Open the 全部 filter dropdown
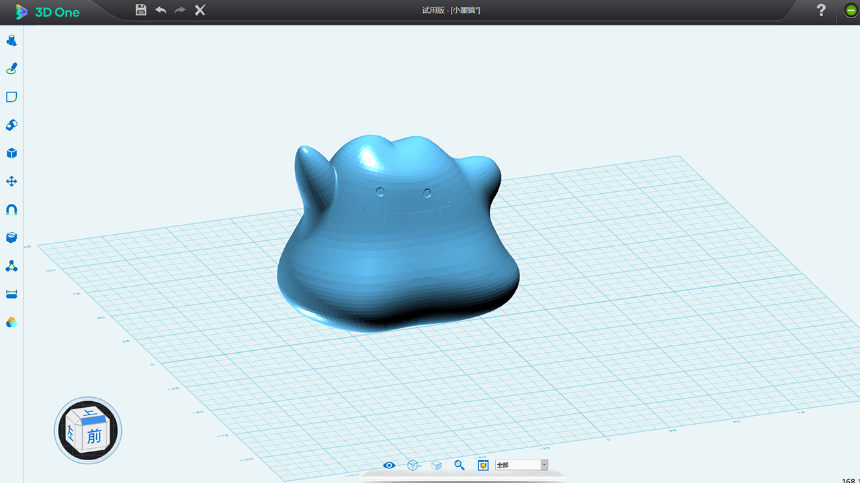The width and height of the screenshot is (860, 483). (522, 465)
